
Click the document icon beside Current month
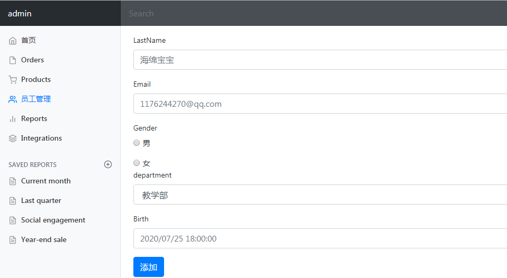[x=13, y=181]
